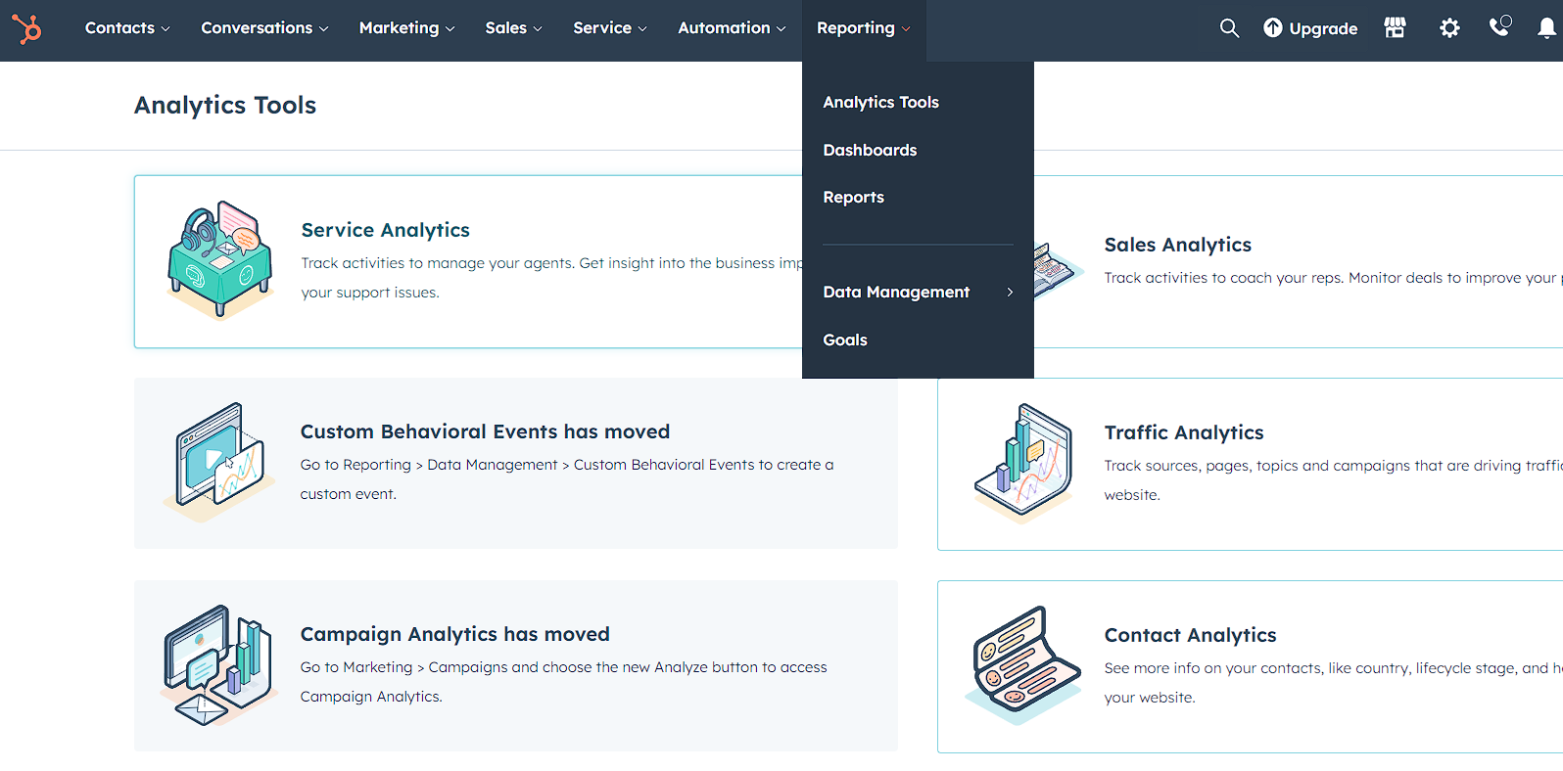
Task: Open the Notifications bell icon
Action: 1546,28
